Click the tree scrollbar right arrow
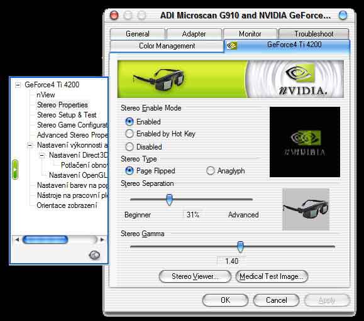This screenshot has height=321, width=364. click(x=102, y=239)
